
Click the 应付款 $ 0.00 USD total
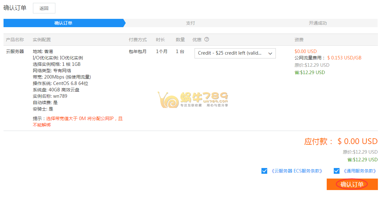341,141
